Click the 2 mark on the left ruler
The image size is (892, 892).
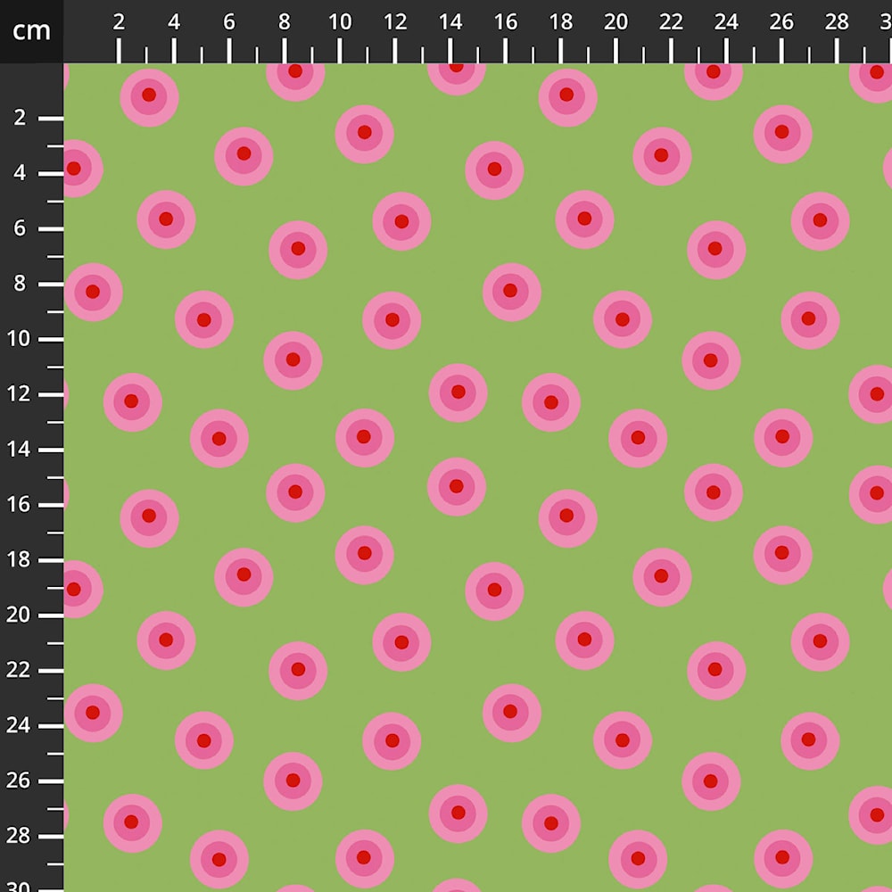pos(52,118)
